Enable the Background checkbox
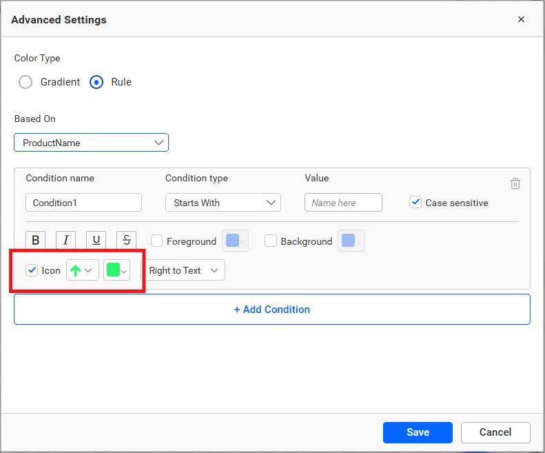This screenshot has width=545, height=453. 271,241
